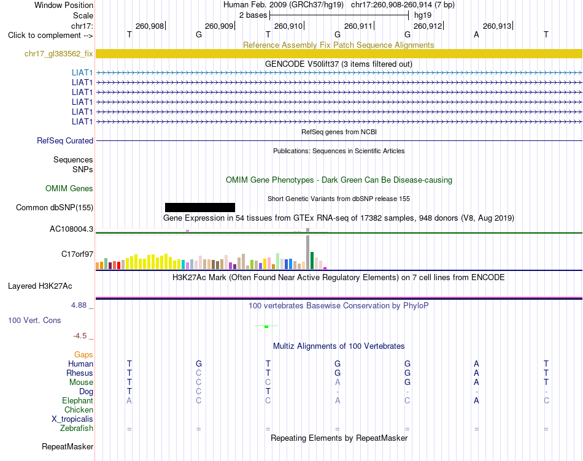Image resolution: width=583 pixels, height=461 pixels.
Task: Click the '2 bases' scale bar
Action: tap(339, 15)
